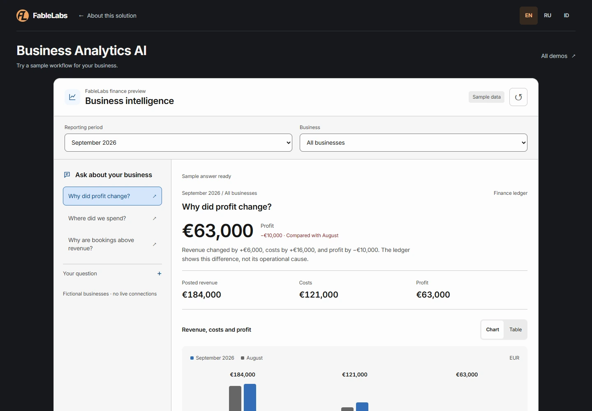Switch language to ID
The image size is (592, 411).
(x=567, y=16)
